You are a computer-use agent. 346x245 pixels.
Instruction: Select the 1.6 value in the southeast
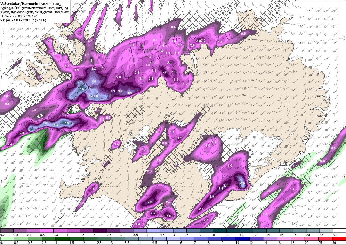coord(230,165)
